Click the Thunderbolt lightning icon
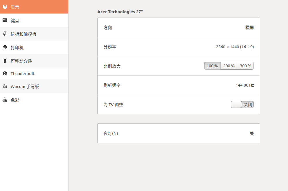Image resolution: width=288 pixels, height=191 pixels. tap(5, 73)
